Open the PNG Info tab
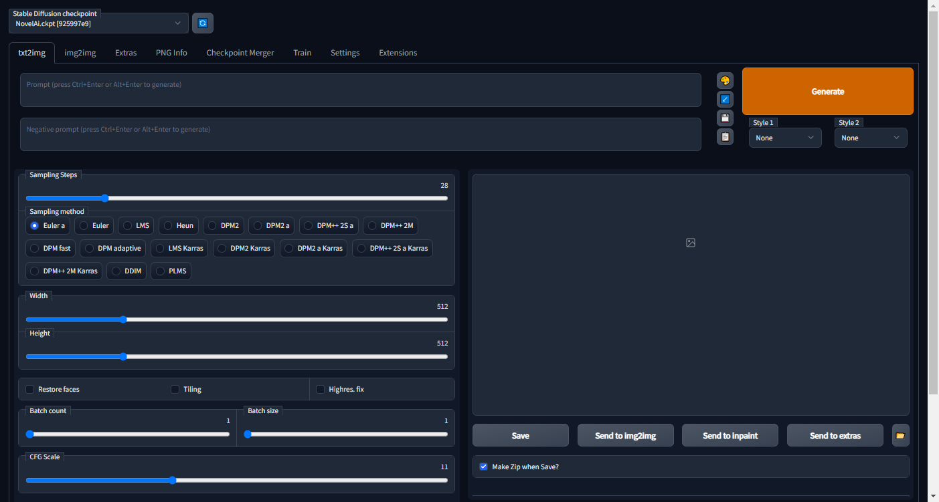Image resolution: width=939 pixels, height=502 pixels. click(x=171, y=53)
